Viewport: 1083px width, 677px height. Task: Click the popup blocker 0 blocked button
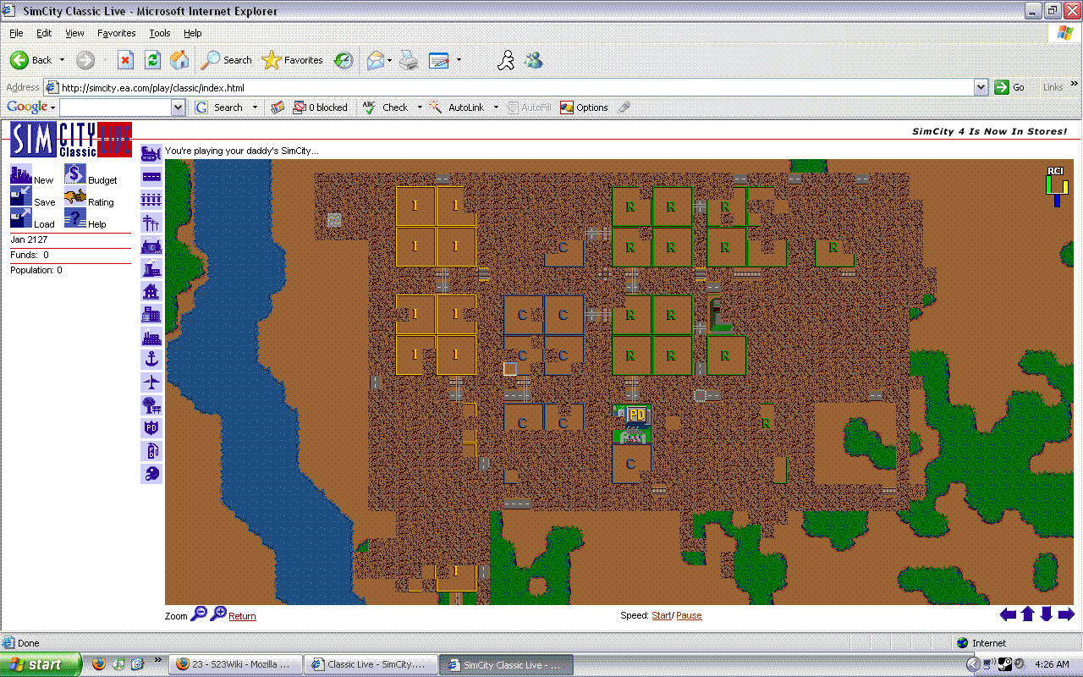tap(321, 107)
